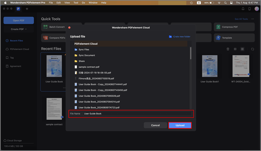The image size is (261, 151).
Task: Open the notifications bell icon
Action: 243,9
